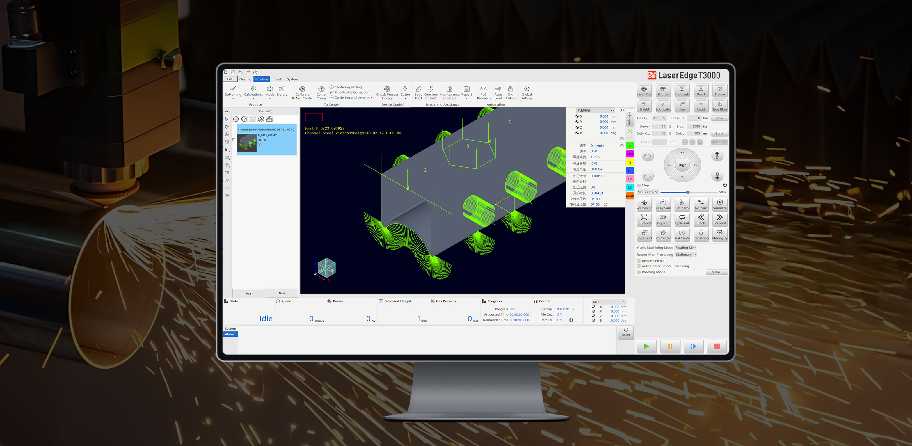The width and height of the screenshot is (912, 446).
Task: Click the Edge Find ribbon icon
Action: 418,89
